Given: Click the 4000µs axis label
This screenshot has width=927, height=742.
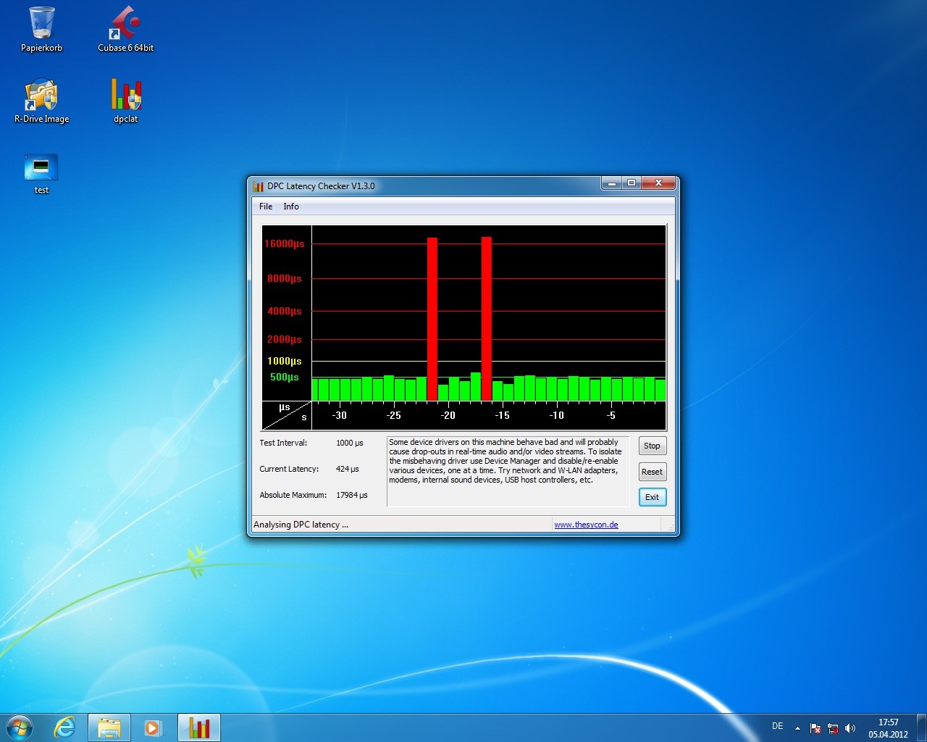Looking at the screenshot, I should coord(285,311).
